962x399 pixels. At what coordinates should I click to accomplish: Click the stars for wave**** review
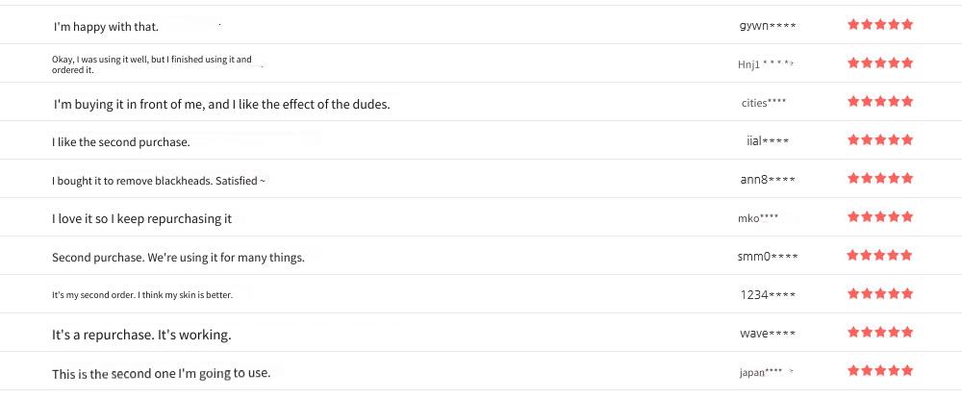point(880,333)
